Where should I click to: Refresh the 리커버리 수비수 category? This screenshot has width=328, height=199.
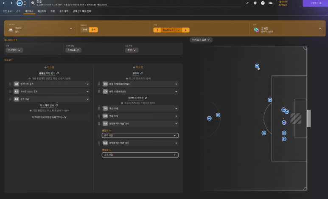coord(146,98)
